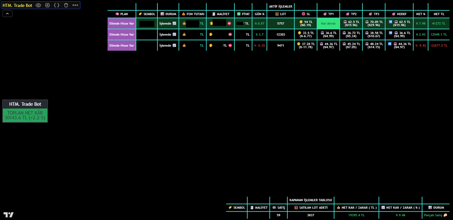
Task: Click the lot value 9471
Action: point(280,45)
